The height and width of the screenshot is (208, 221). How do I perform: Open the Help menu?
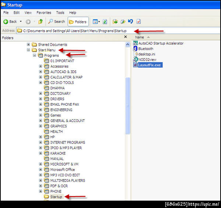[x=73, y=13]
